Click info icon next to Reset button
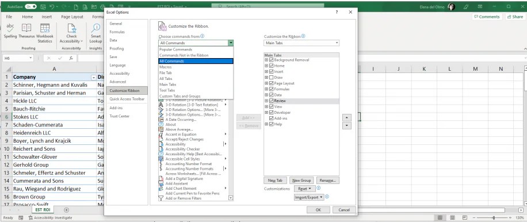The width and height of the screenshot is (527, 222). point(319,189)
